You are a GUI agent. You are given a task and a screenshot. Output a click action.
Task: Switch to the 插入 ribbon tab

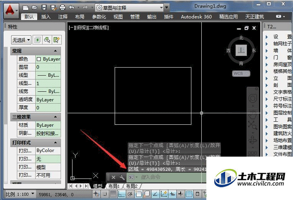[46, 17]
